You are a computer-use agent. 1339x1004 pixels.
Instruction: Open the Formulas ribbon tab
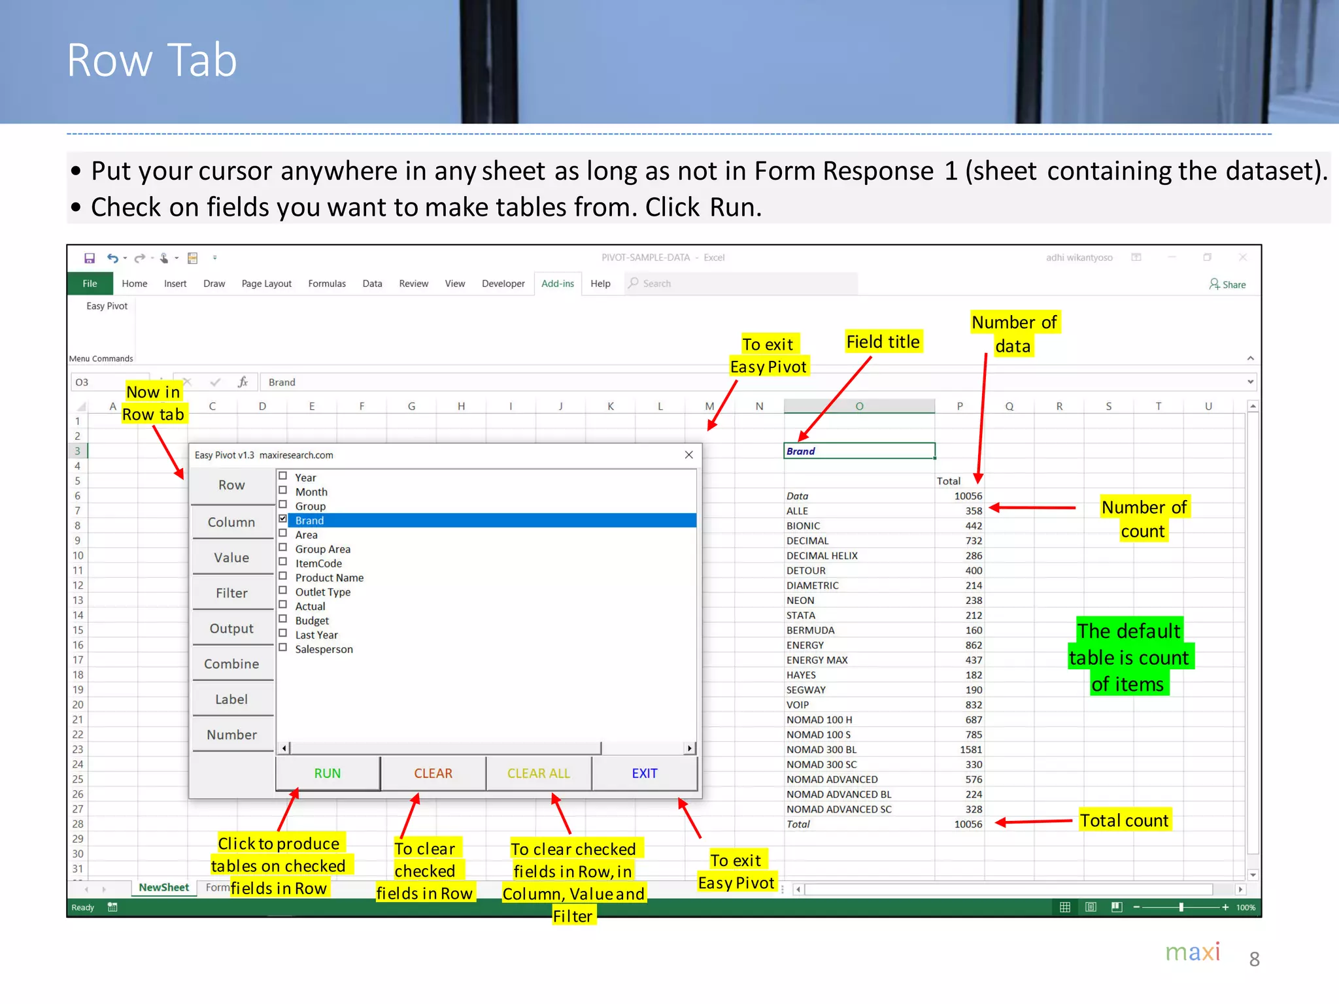pos(327,284)
